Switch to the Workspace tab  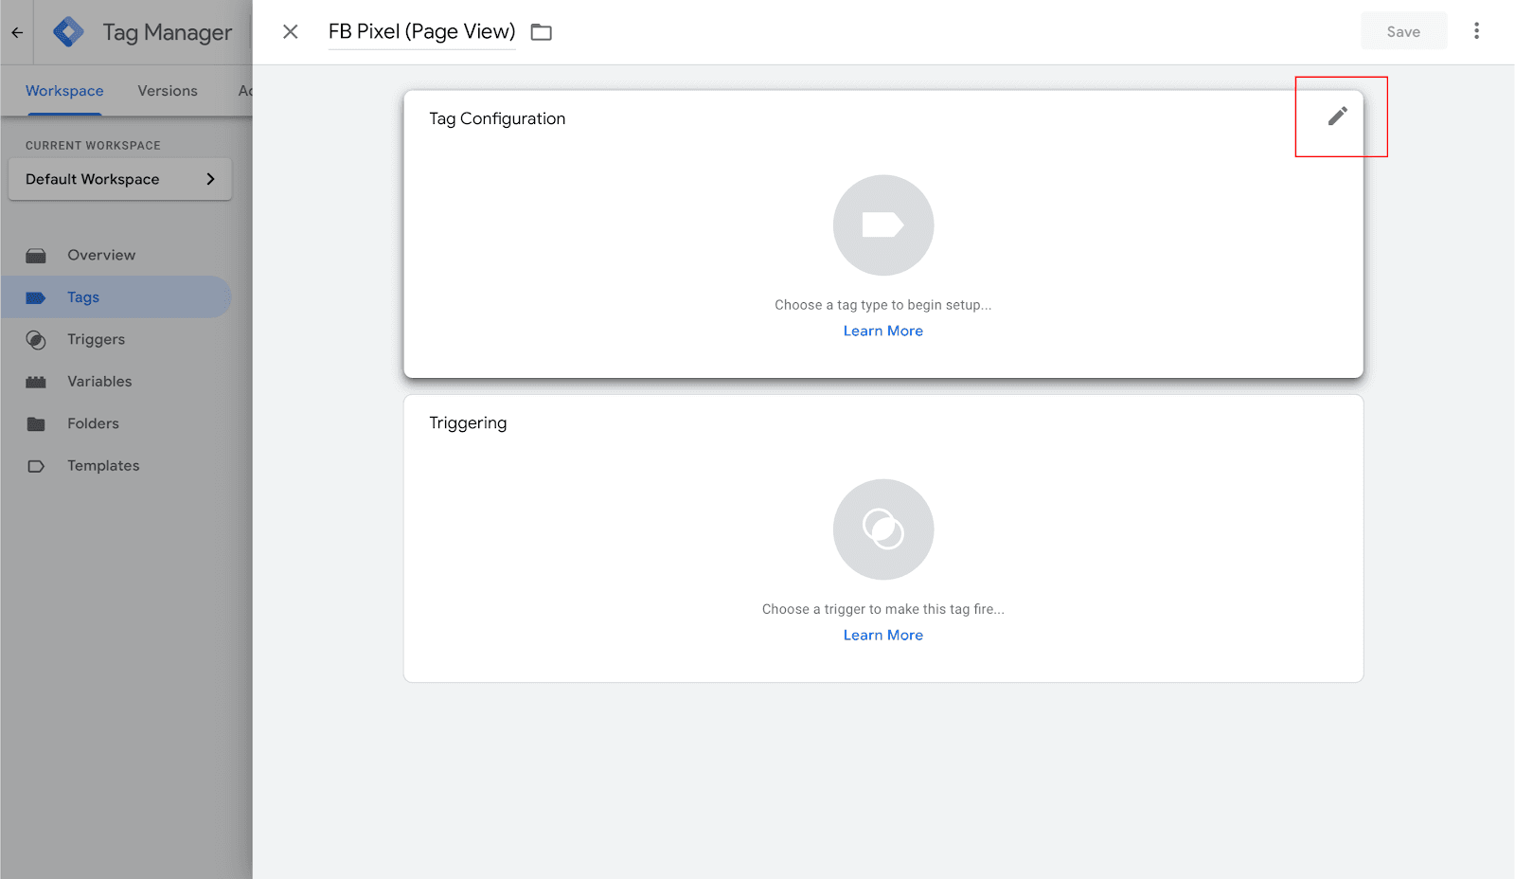pos(64,91)
